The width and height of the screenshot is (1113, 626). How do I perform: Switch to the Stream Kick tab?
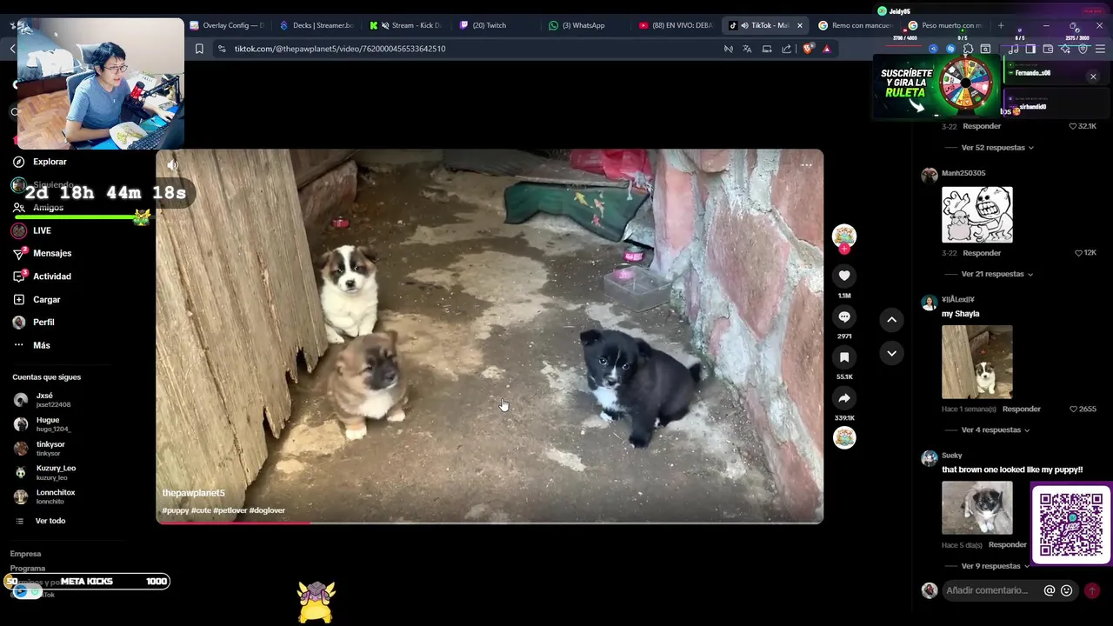click(x=407, y=25)
